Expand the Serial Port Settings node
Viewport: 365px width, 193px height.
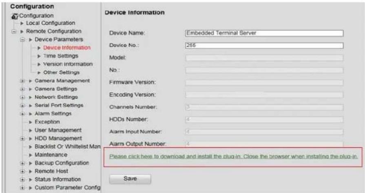[x=22, y=105]
